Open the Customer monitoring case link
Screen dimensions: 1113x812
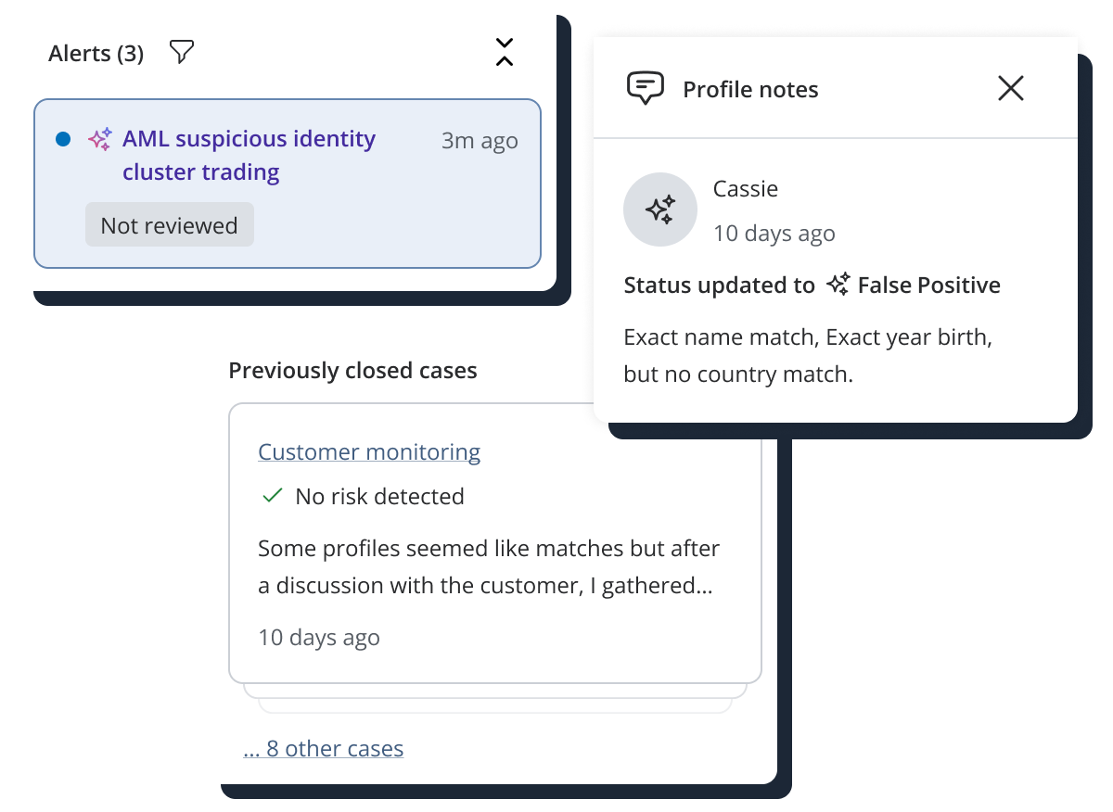pyautogui.click(x=369, y=451)
